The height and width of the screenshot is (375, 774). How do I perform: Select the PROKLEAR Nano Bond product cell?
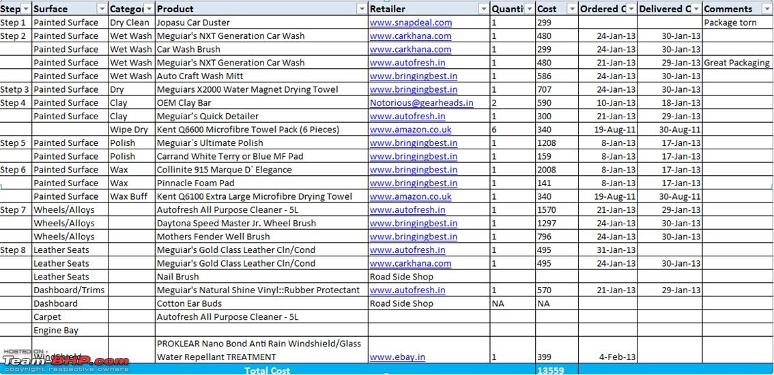tap(261, 350)
